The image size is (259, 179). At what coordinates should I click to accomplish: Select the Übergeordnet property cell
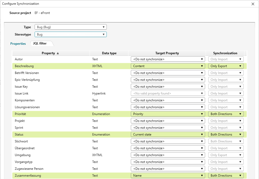point(51,148)
